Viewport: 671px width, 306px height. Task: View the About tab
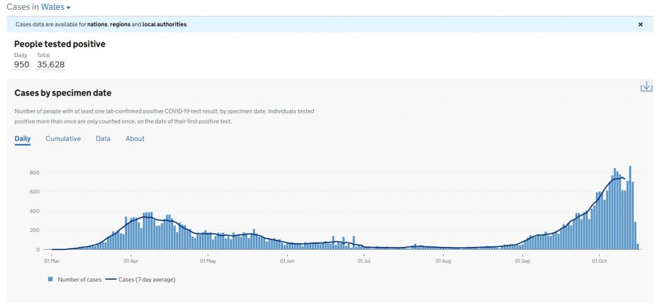tap(135, 139)
